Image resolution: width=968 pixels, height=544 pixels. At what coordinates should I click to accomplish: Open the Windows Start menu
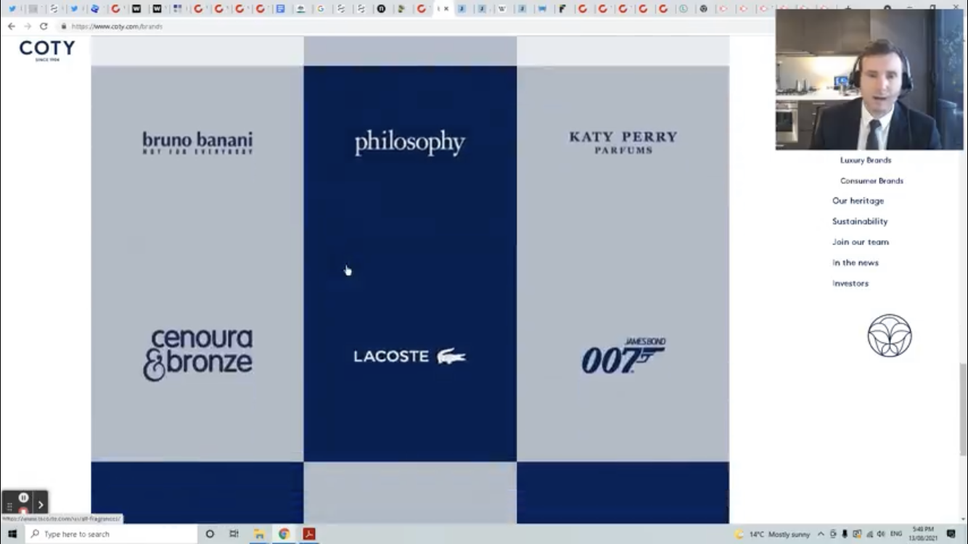coord(12,534)
